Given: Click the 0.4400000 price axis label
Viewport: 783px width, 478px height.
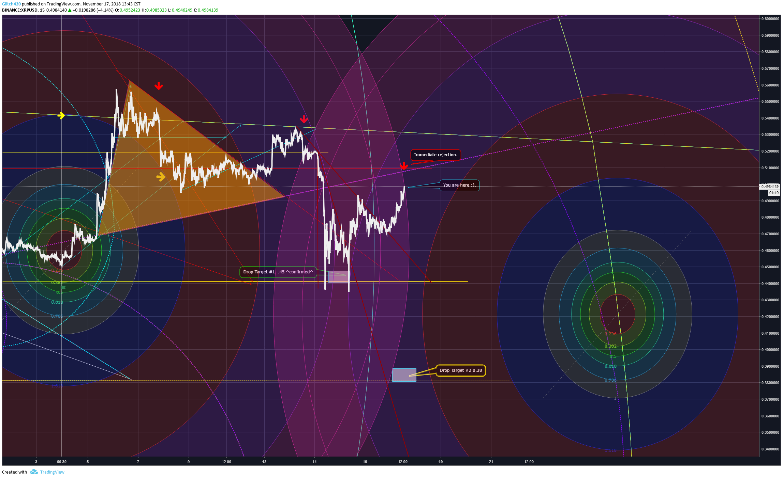Looking at the screenshot, I should click(x=770, y=284).
